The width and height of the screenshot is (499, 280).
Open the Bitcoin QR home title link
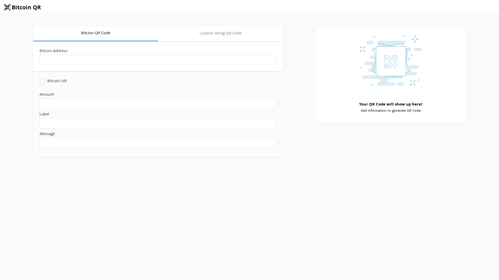tap(26, 7)
